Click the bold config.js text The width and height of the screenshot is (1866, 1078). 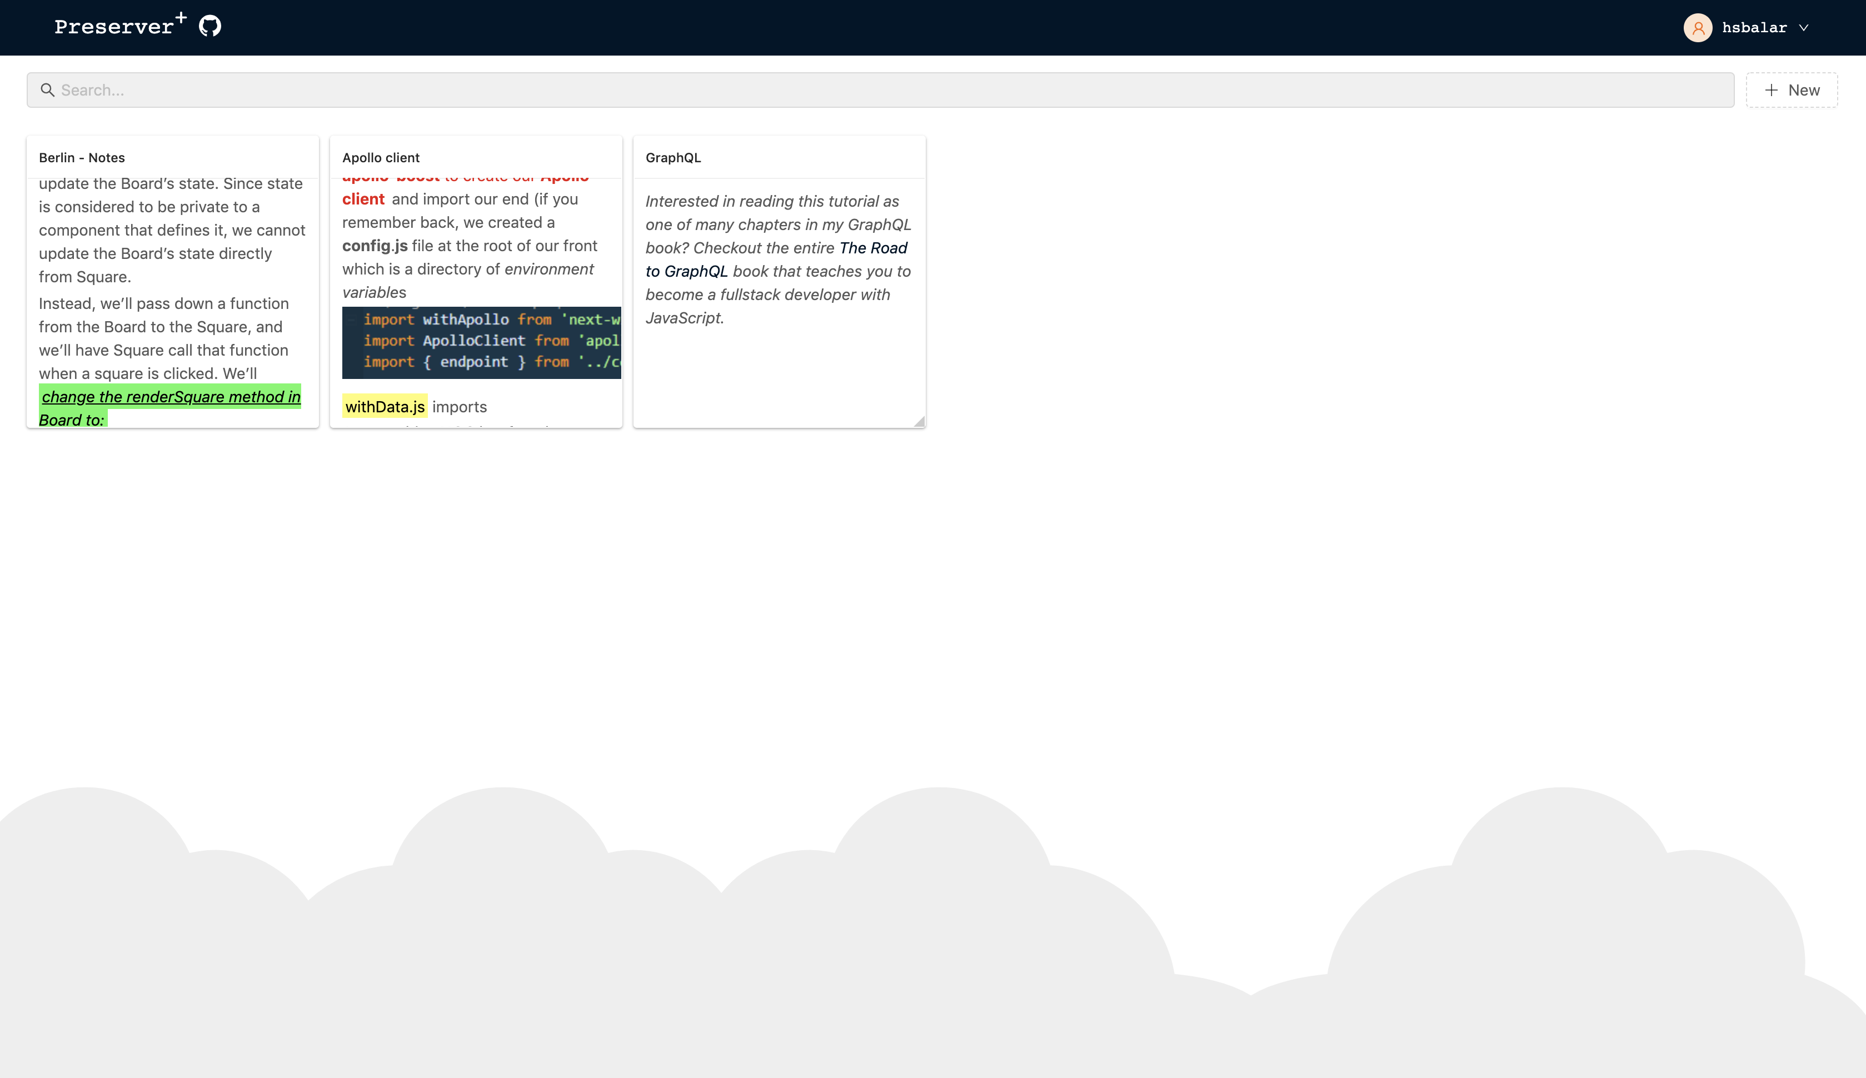point(375,246)
